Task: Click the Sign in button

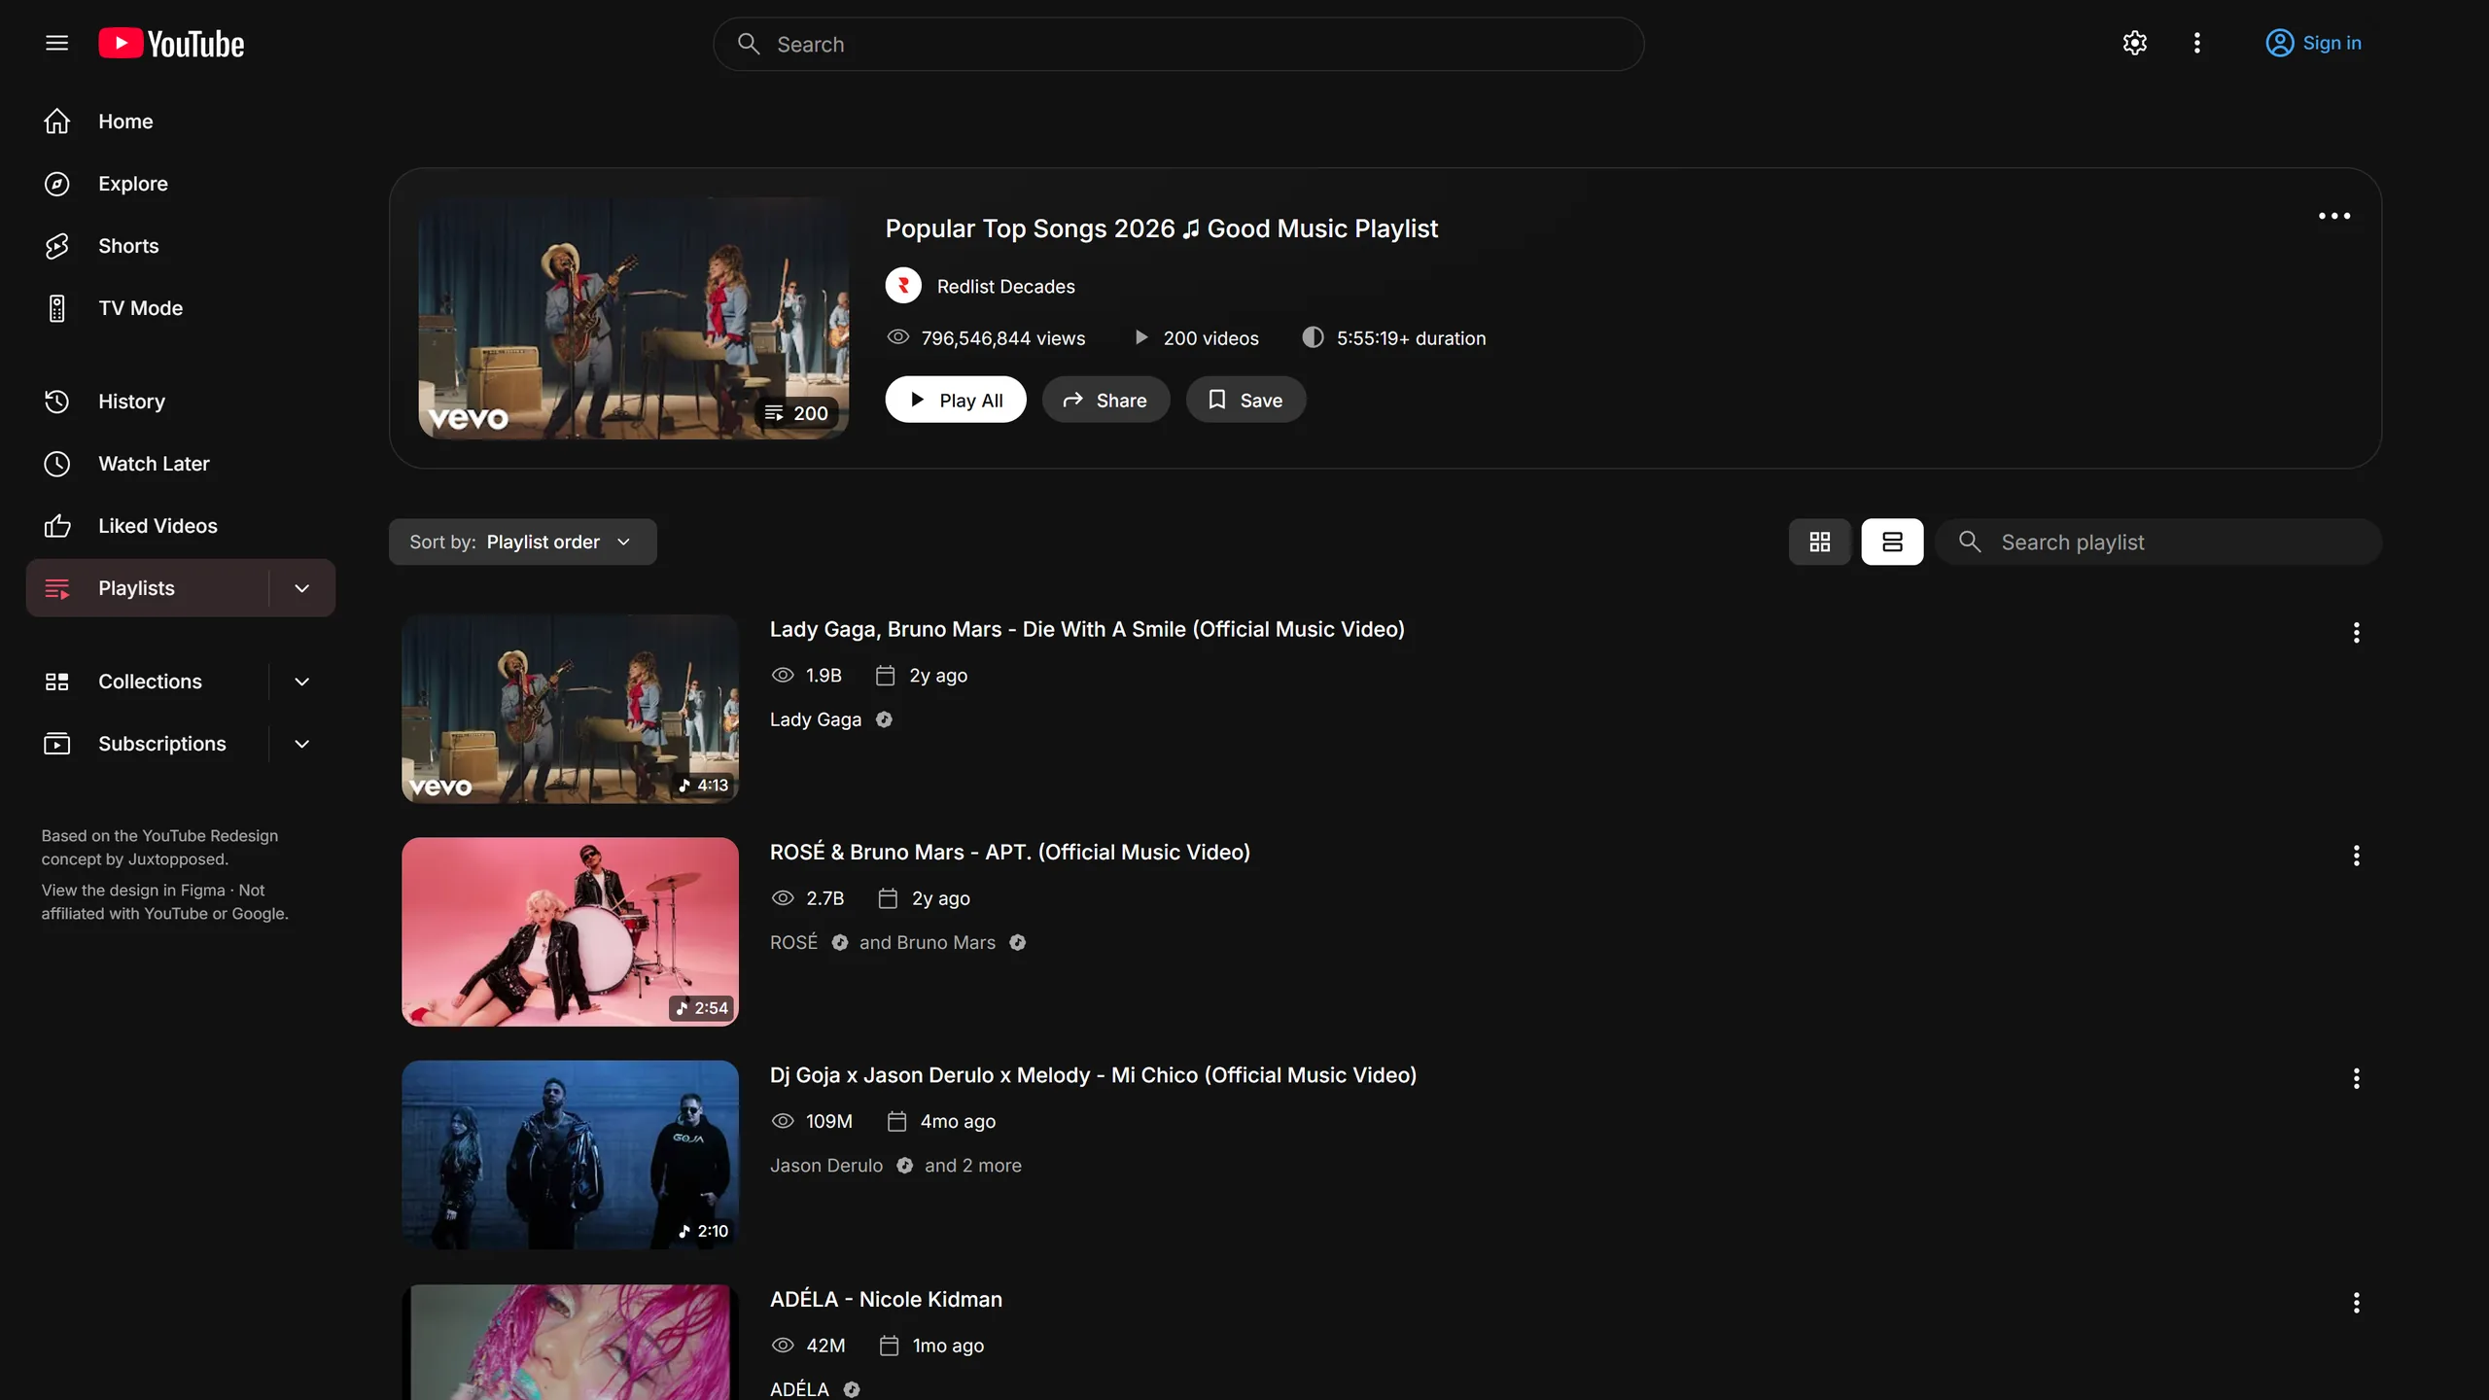Action: pos(2313,43)
